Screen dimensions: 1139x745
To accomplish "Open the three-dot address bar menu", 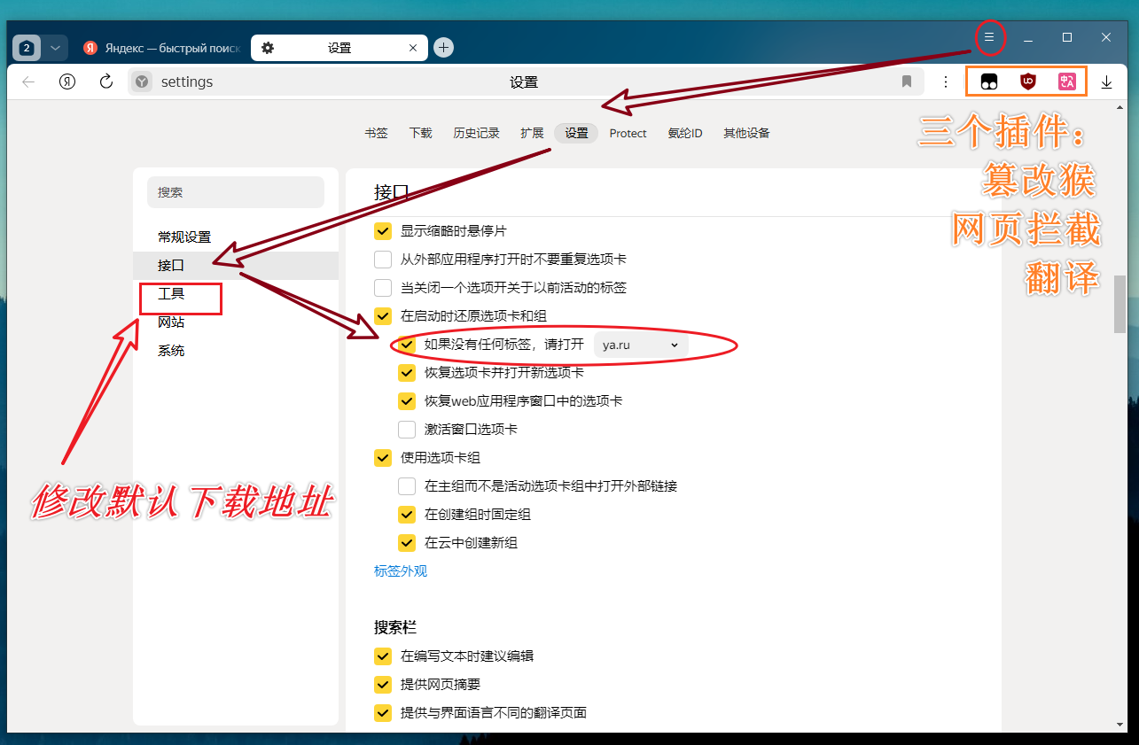I will tap(946, 82).
